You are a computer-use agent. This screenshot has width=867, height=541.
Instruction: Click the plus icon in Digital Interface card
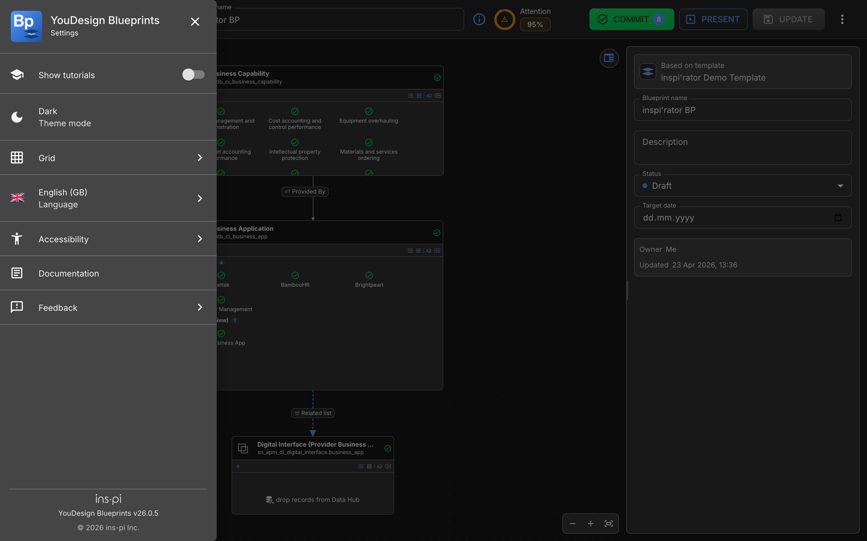(238, 466)
